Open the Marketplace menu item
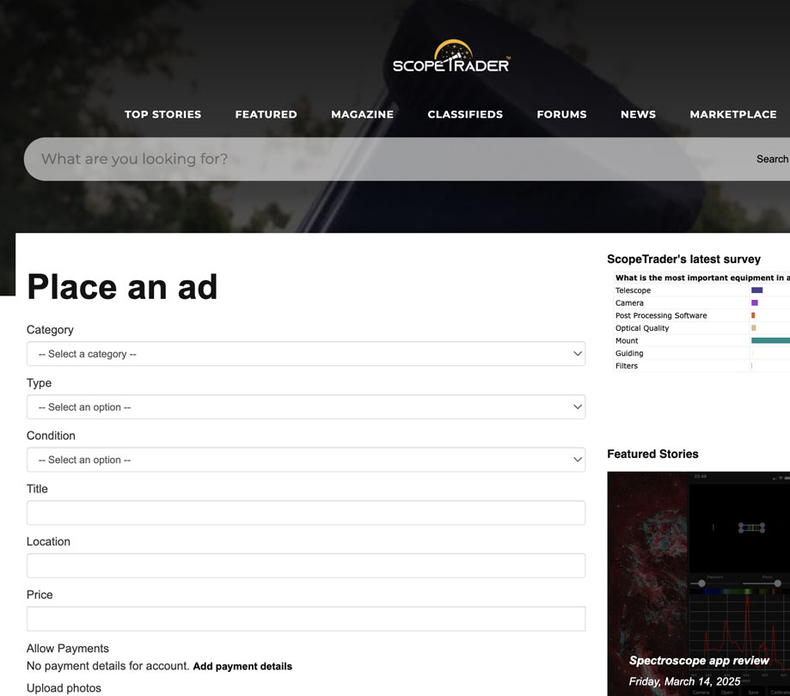Image resolution: width=790 pixels, height=696 pixels. (732, 114)
